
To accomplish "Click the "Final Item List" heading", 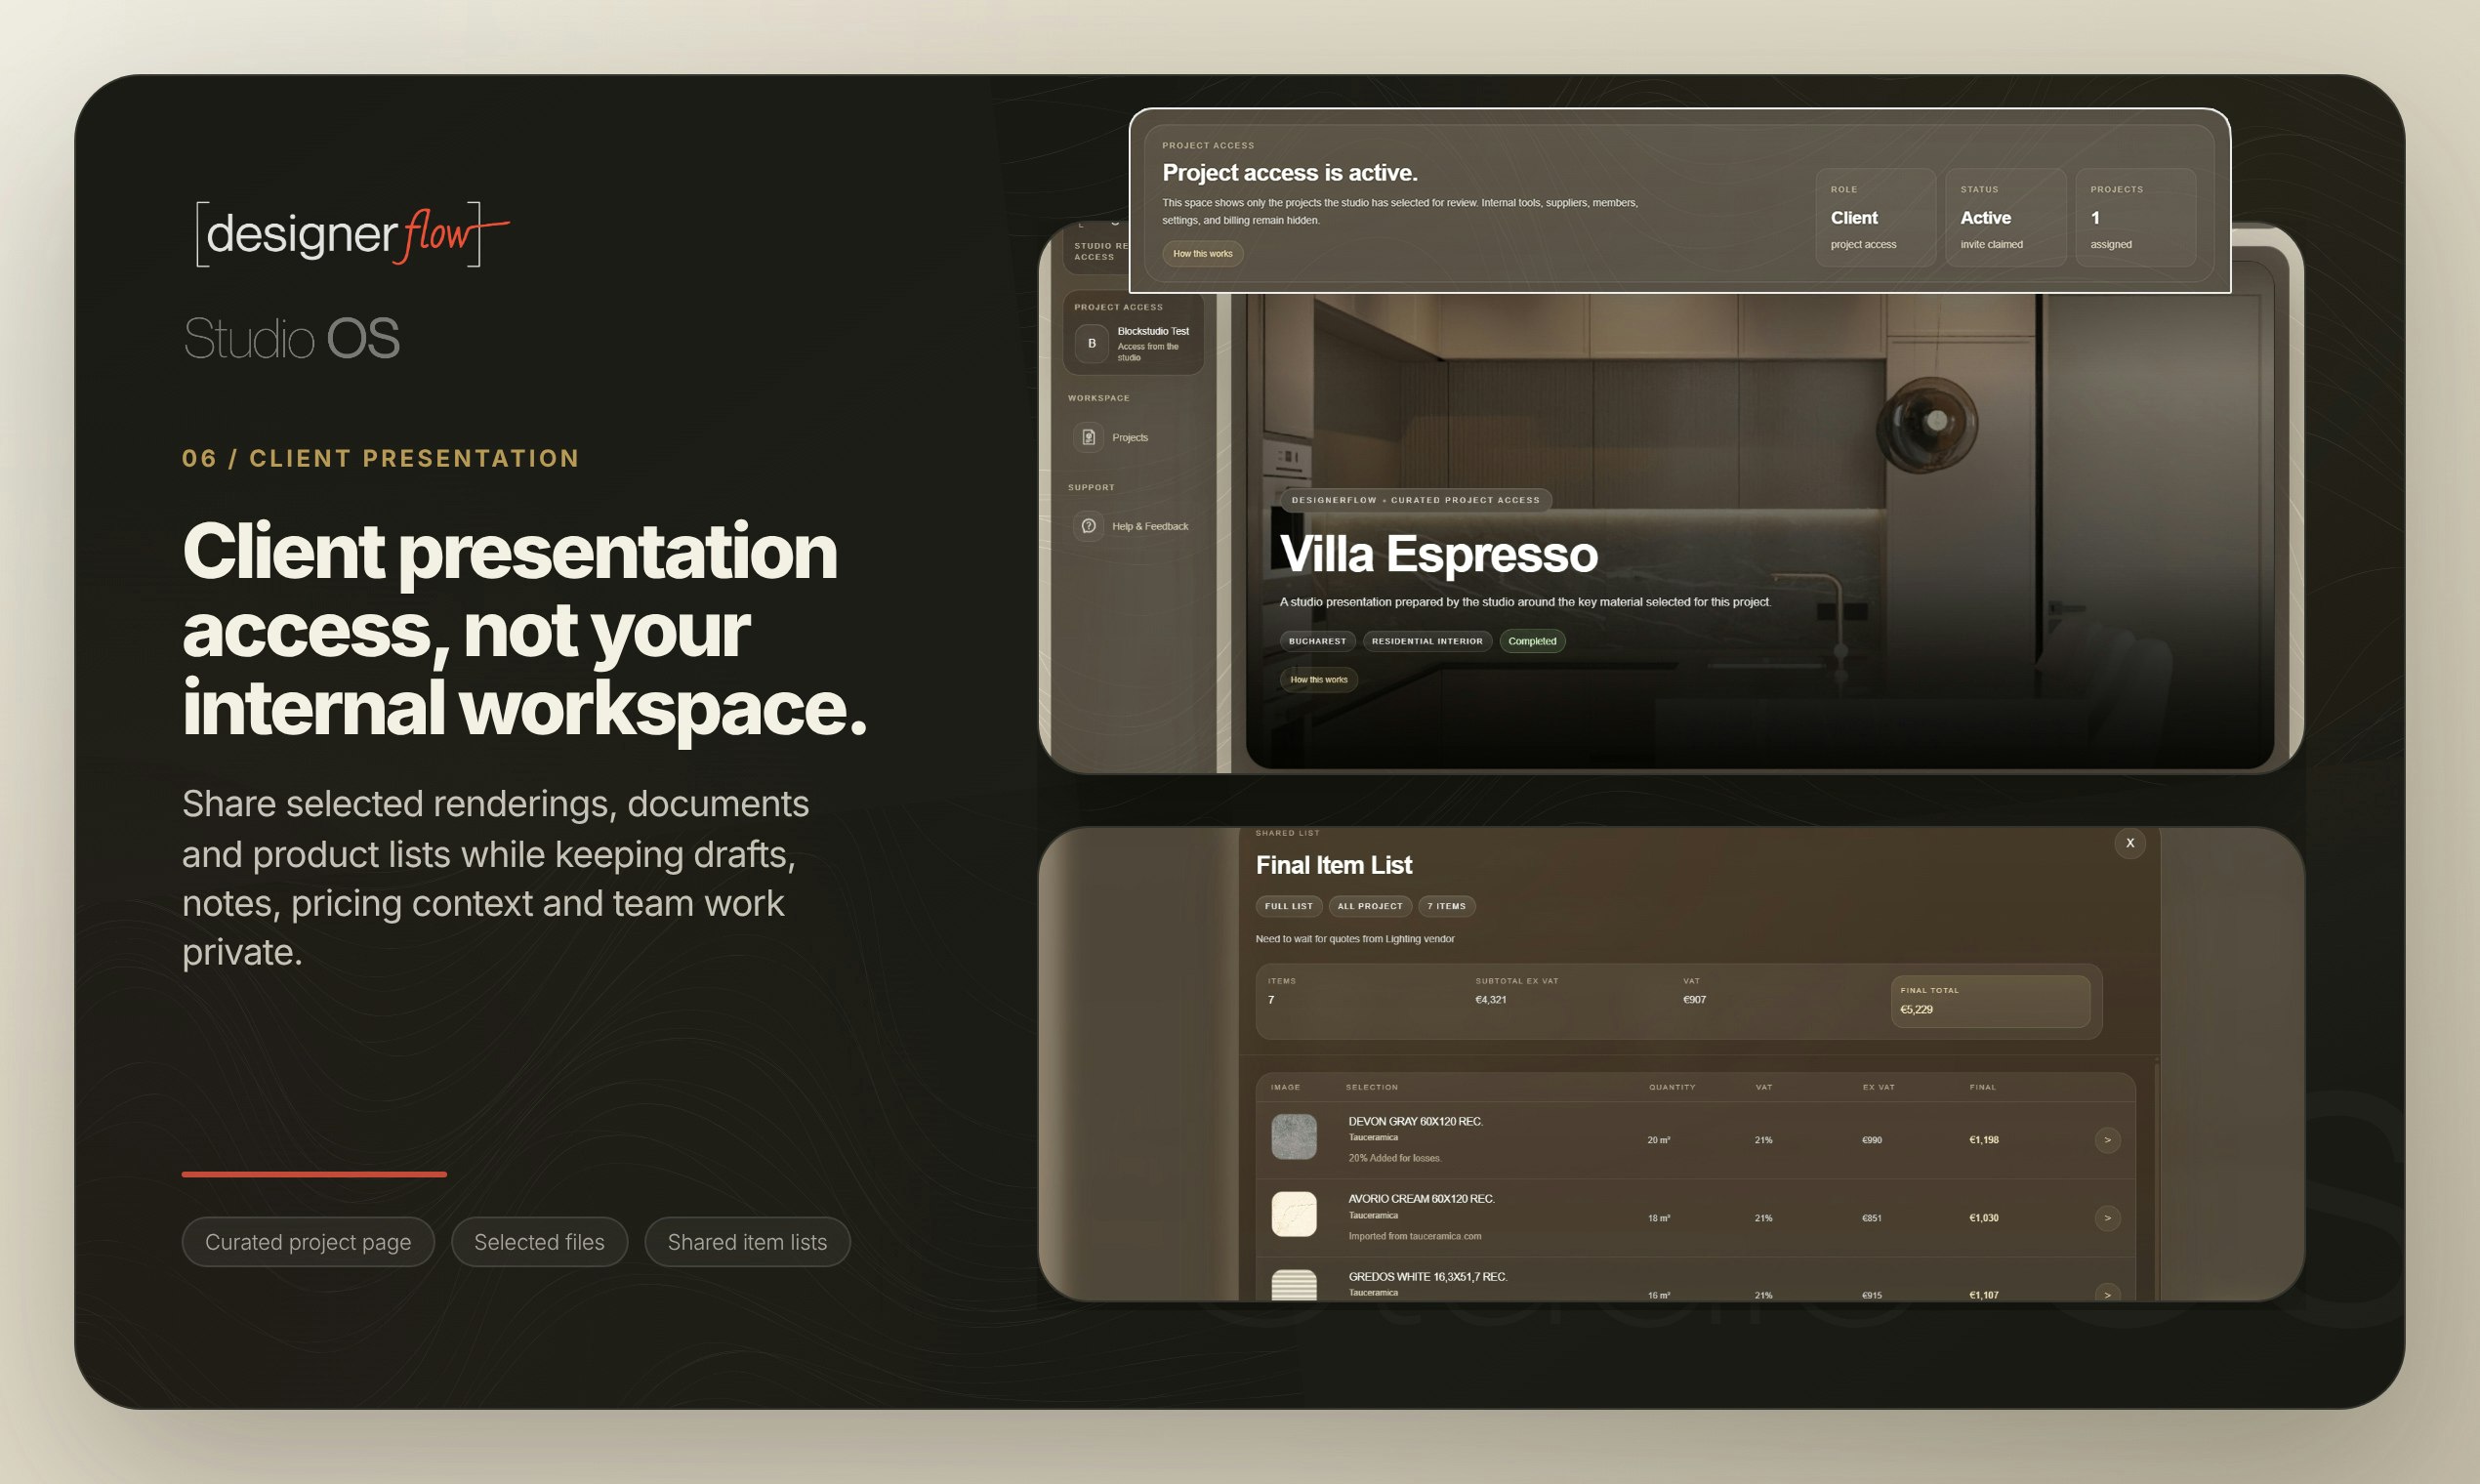I will (x=1334, y=865).
